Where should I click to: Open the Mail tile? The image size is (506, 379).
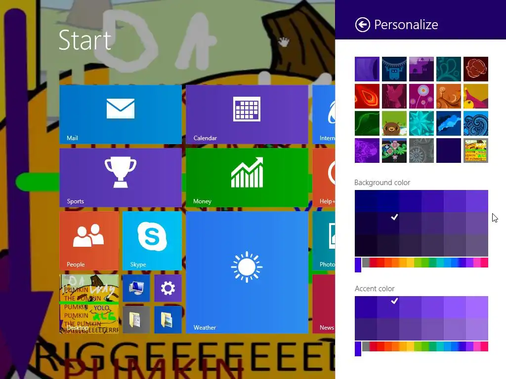(121, 114)
